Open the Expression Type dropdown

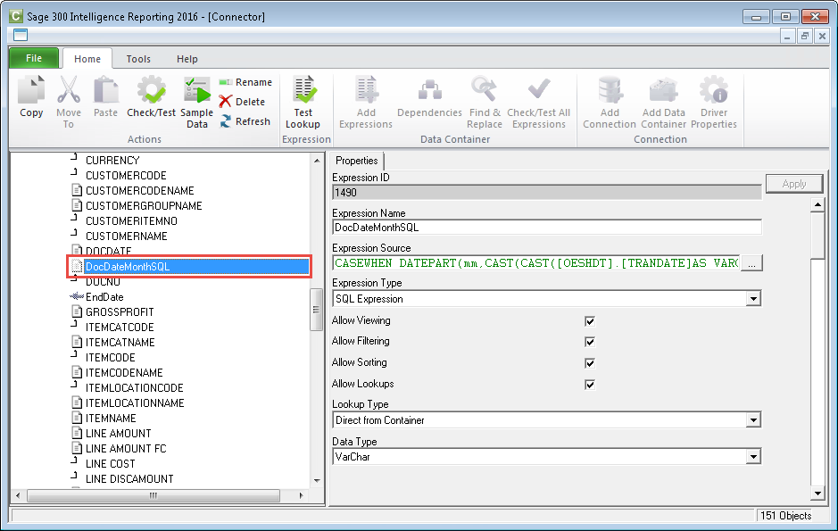pos(753,299)
